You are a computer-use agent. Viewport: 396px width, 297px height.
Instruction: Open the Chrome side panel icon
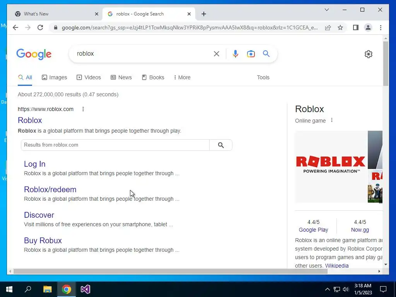(356, 27)
